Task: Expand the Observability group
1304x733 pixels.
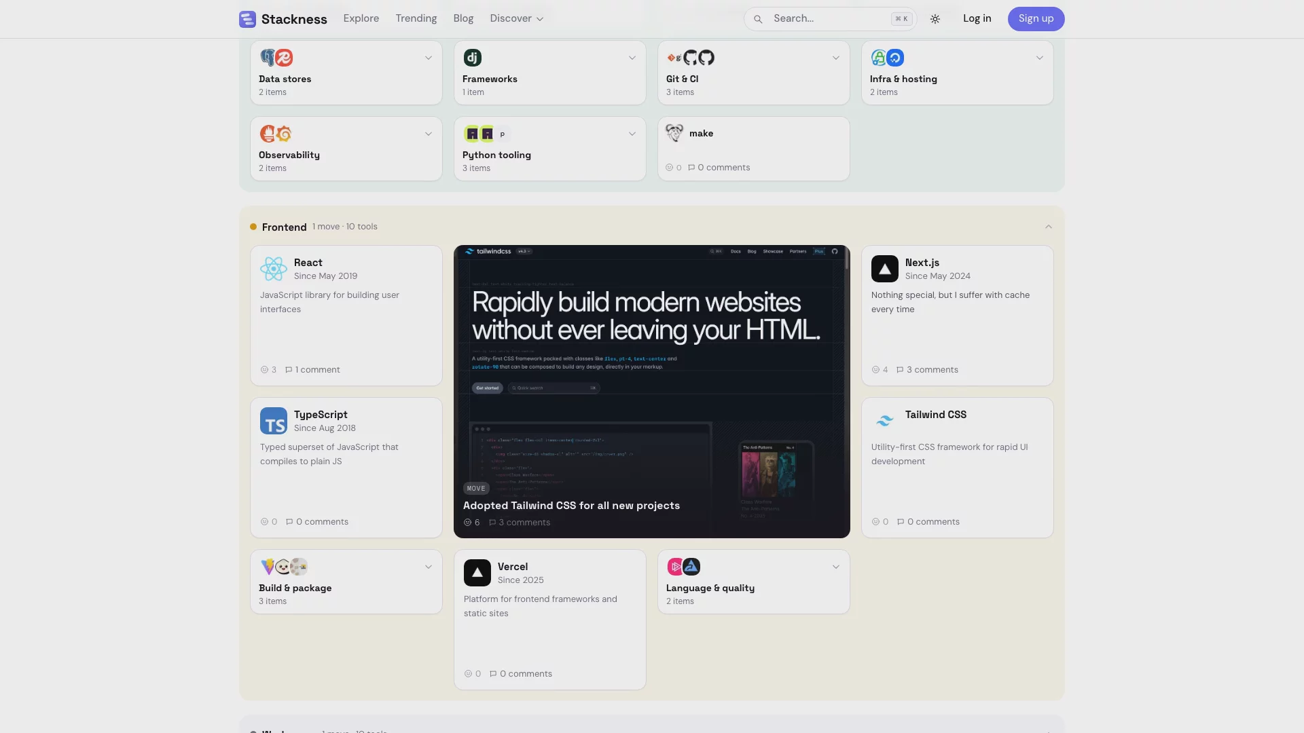Action: point(429,134)
